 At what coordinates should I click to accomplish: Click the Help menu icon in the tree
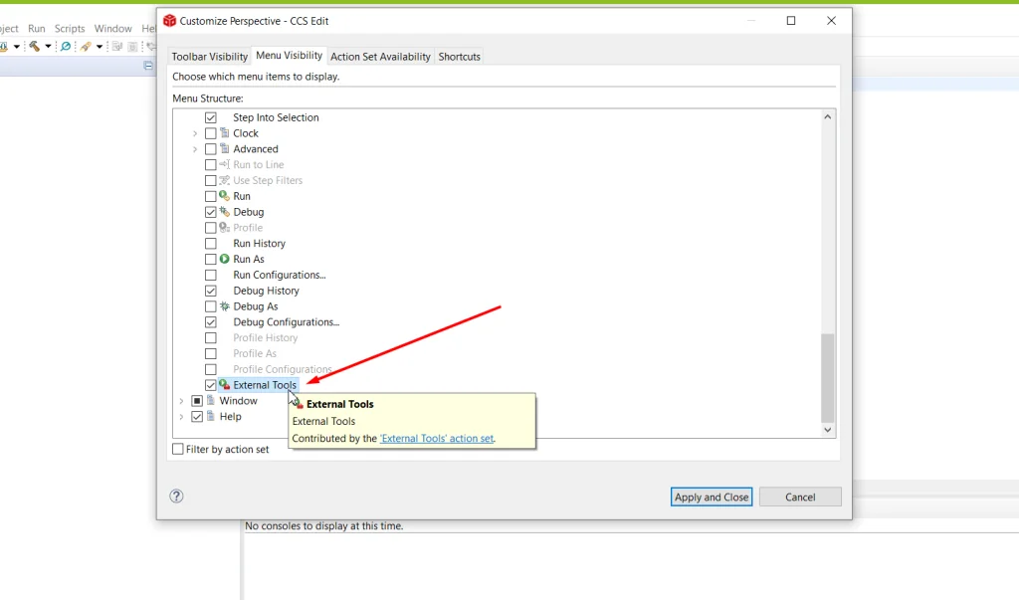click(211, 416)
